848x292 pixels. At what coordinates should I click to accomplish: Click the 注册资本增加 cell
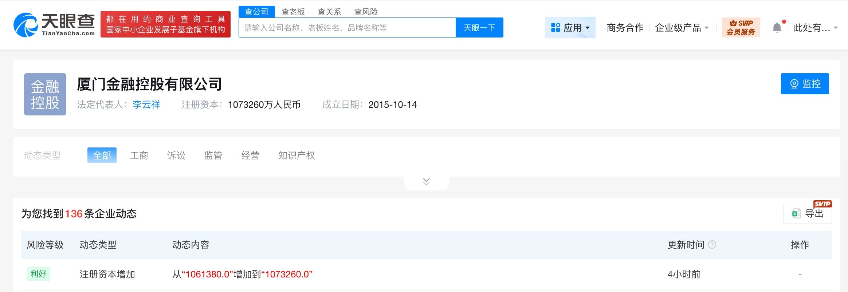pyautogui.click(x=107, y=274)
